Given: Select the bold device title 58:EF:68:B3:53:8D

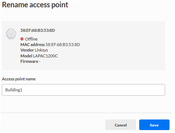Looking at the screenshot, I should pyautogui.click(x=38, y=30).
